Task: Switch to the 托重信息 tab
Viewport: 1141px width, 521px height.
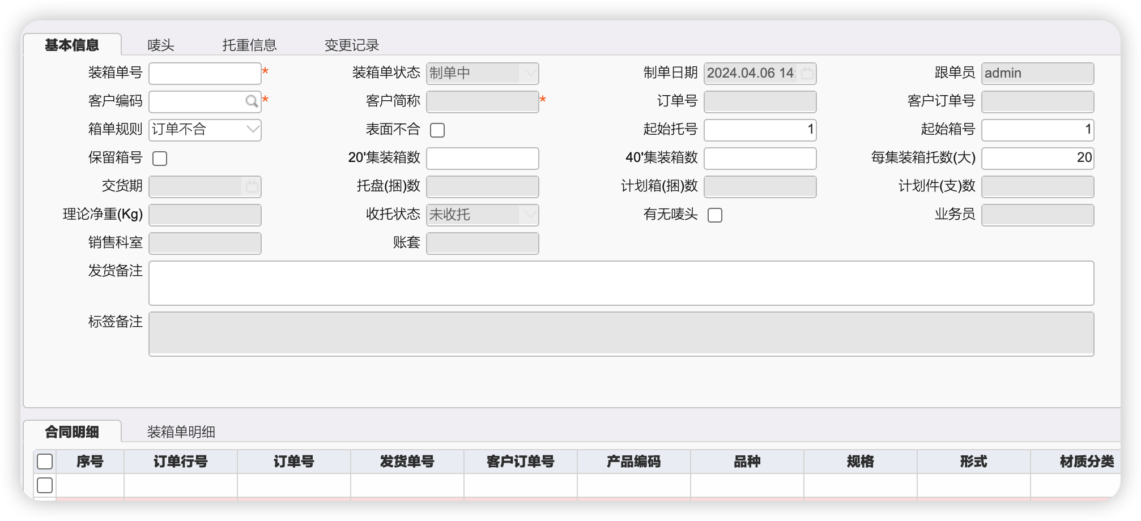Action: [249, 45]
